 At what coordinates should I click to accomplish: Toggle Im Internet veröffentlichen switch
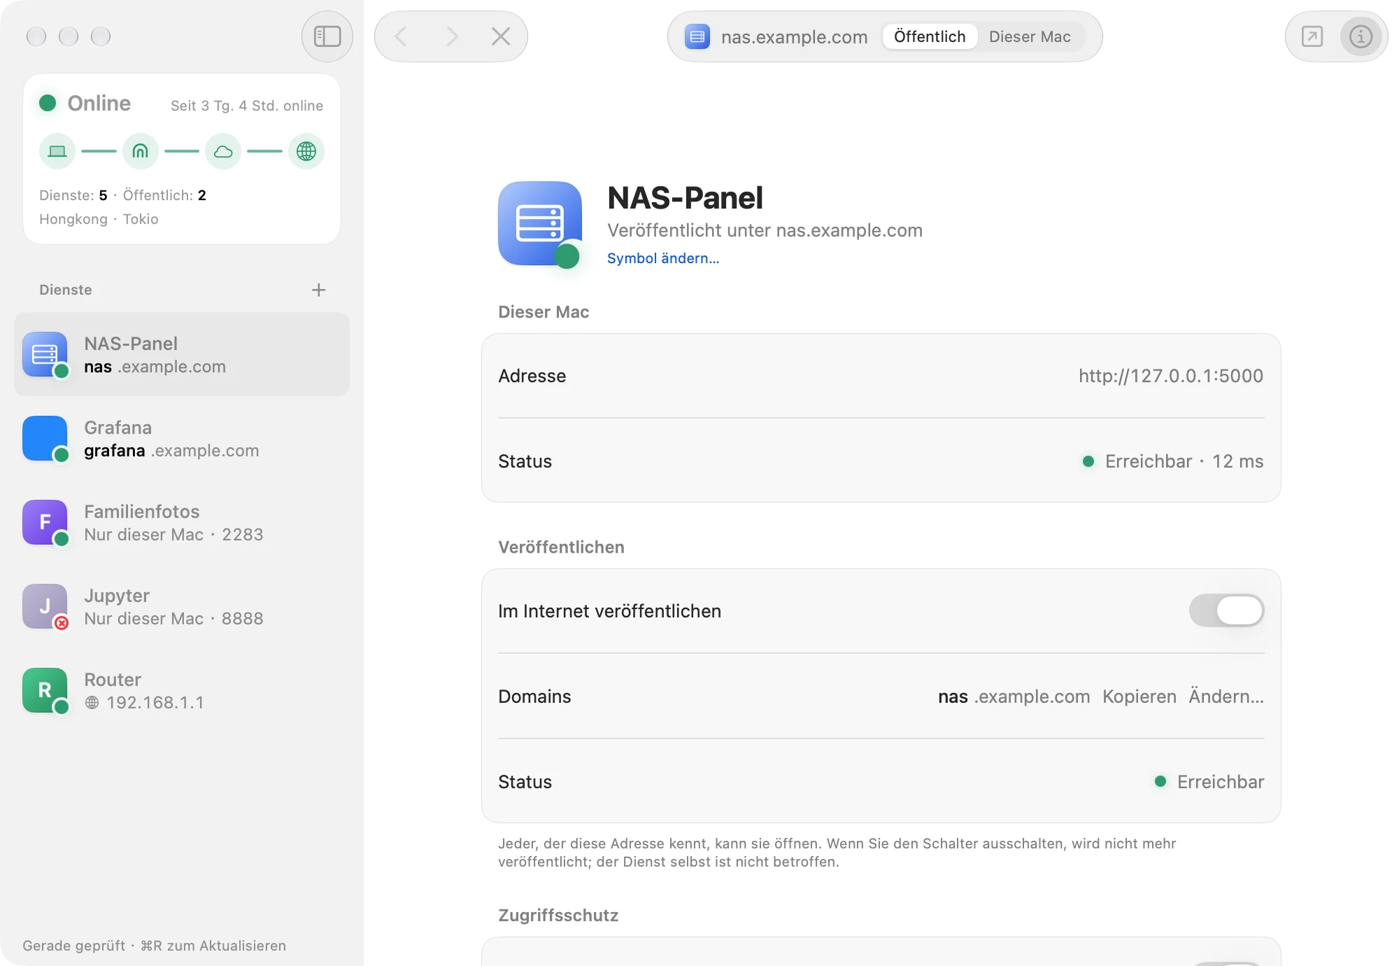click(x=1226, y=611)
